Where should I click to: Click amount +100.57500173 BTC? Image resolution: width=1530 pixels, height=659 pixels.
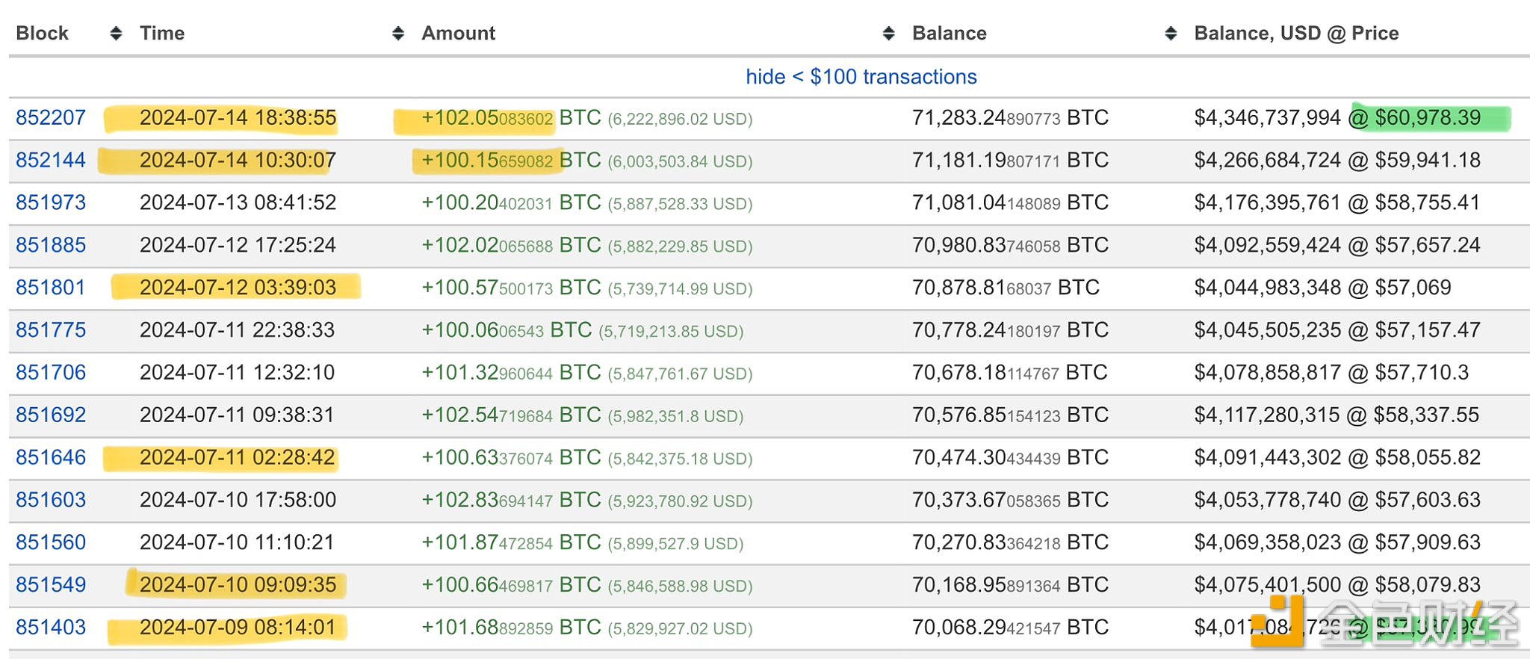pos(511,288)
